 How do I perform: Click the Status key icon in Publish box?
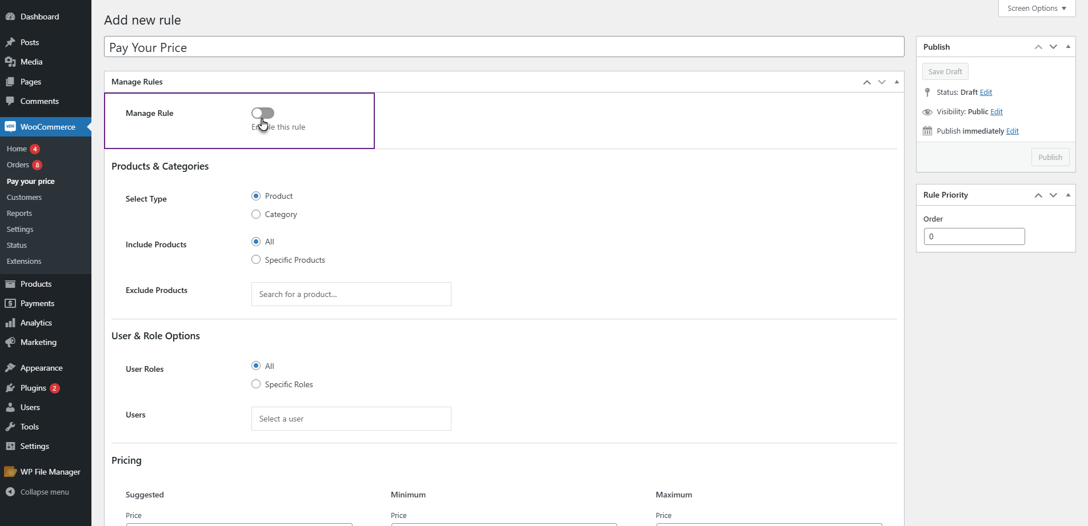coord(927,92)
